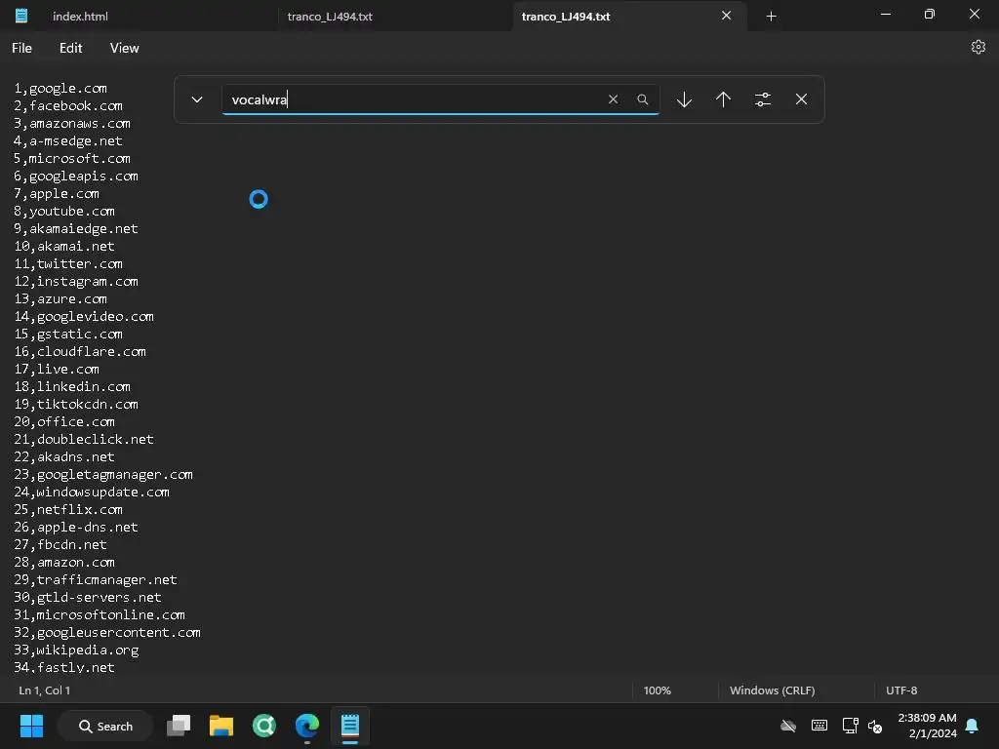
Task: Click the muted volume tray icon
Action: click(875, 726)
